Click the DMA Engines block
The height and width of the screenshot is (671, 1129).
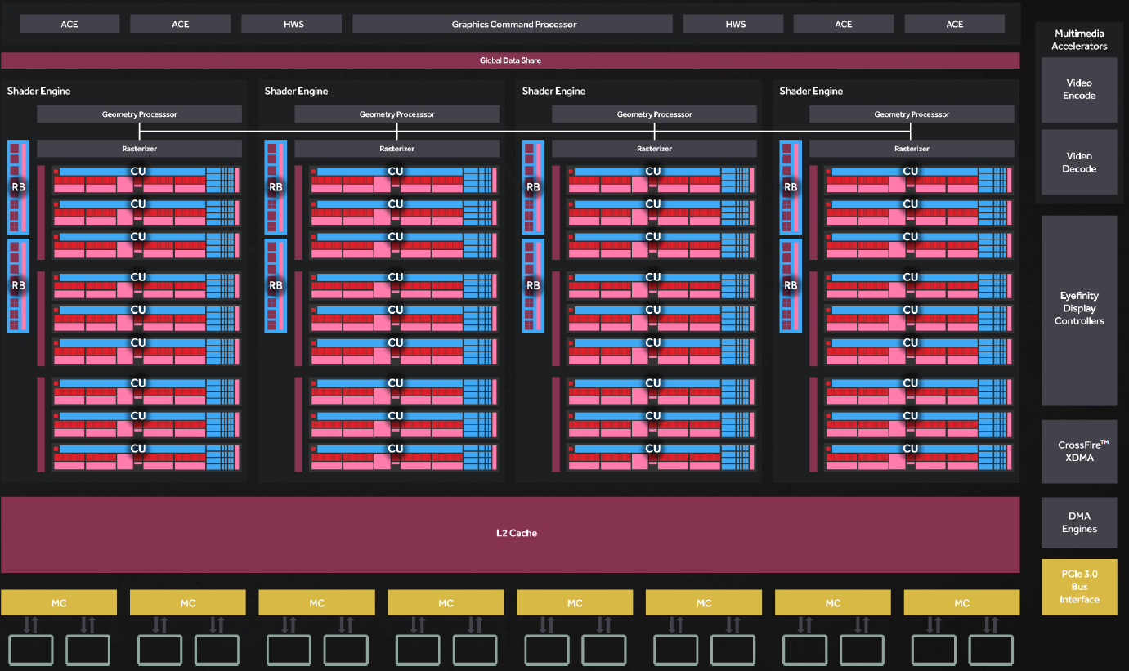[1078, 522]
